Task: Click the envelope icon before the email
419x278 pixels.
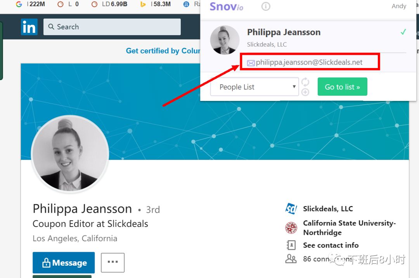Action: pyautogui.click(x=251, y=63)
